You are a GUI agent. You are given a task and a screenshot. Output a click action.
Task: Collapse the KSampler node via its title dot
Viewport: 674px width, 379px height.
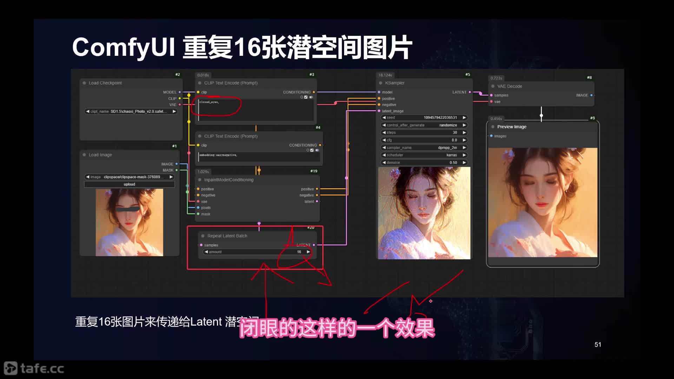[381, 83]
